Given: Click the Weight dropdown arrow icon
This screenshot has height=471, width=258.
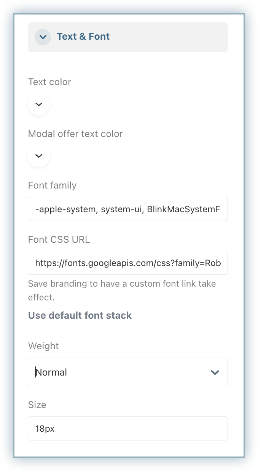Looking at the screenshot, I should 215,372.
